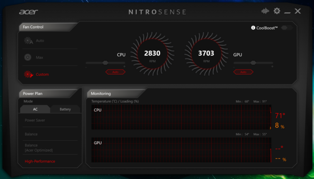
Task: Decrease GPU fan speed with minus sign
Action: (x=234, y=67)
